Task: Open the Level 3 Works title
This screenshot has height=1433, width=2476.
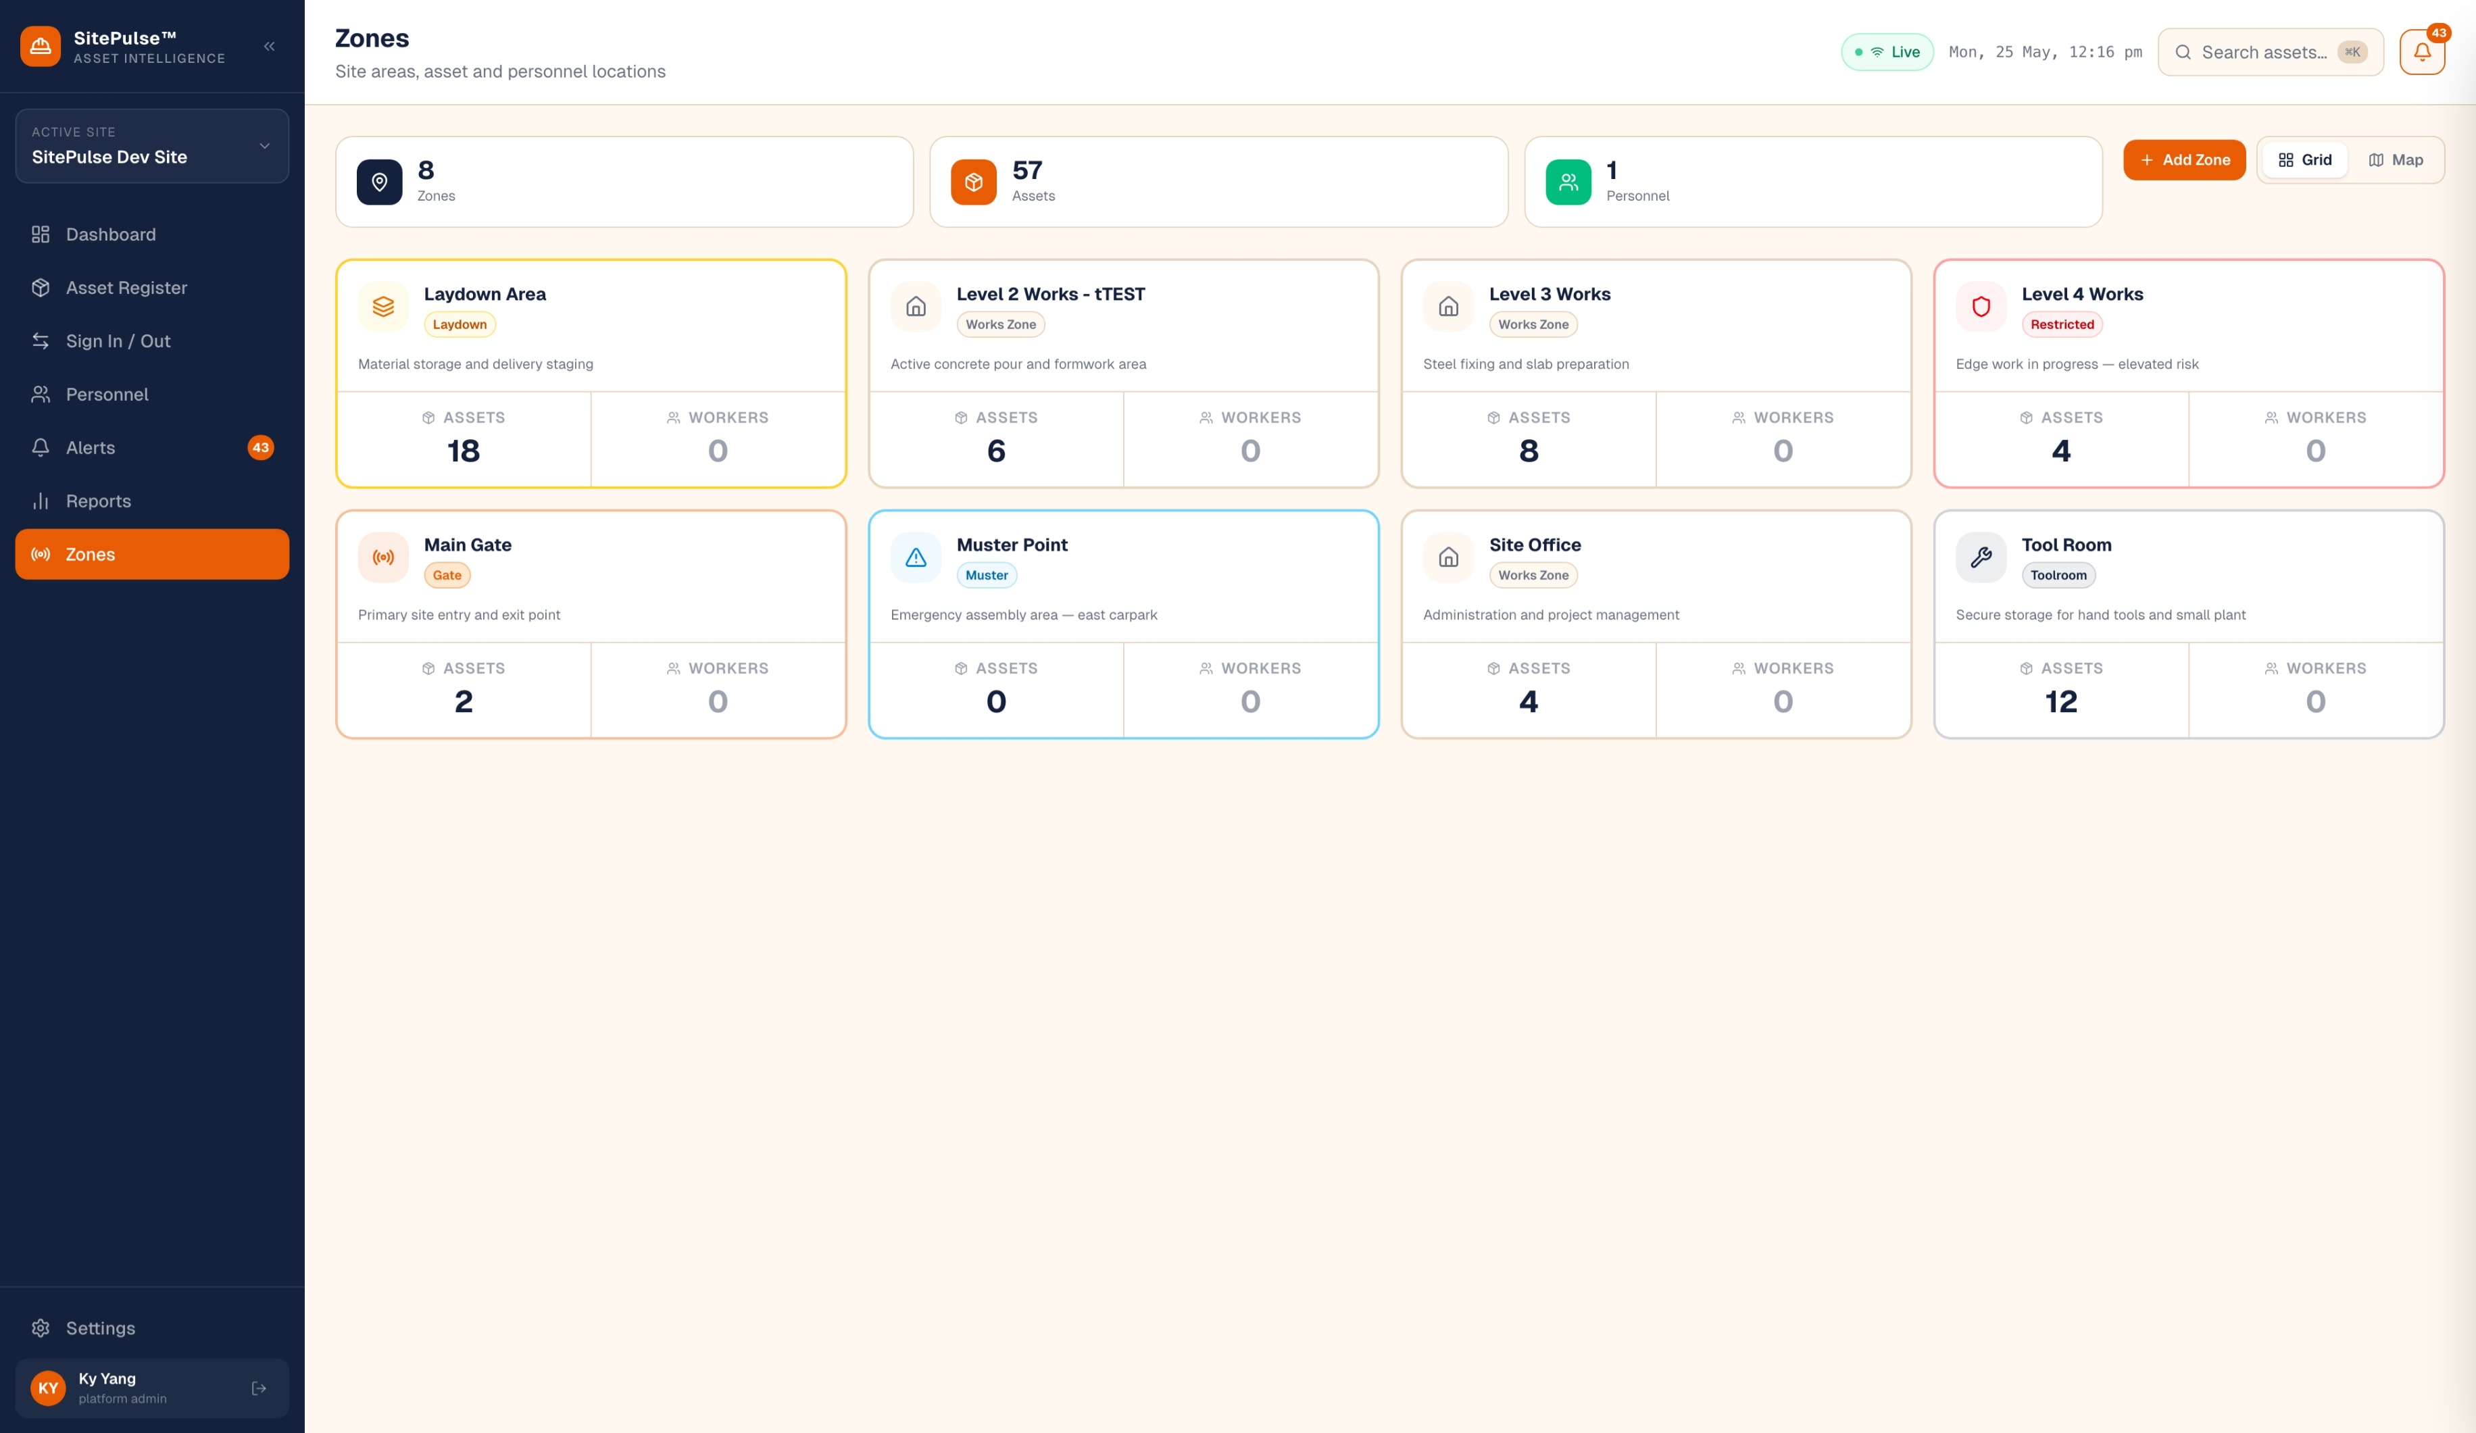Action: [x=1550, y=294]
